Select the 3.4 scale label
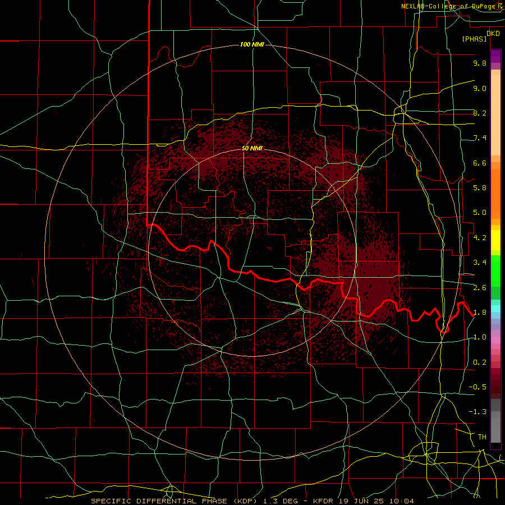 click(x=480, y=263)
